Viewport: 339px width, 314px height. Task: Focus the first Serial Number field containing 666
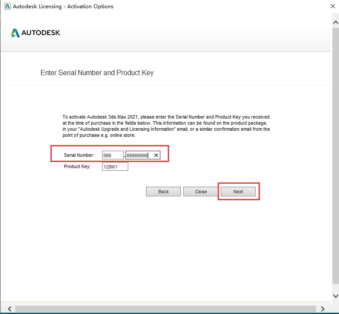tap(113, 155)
